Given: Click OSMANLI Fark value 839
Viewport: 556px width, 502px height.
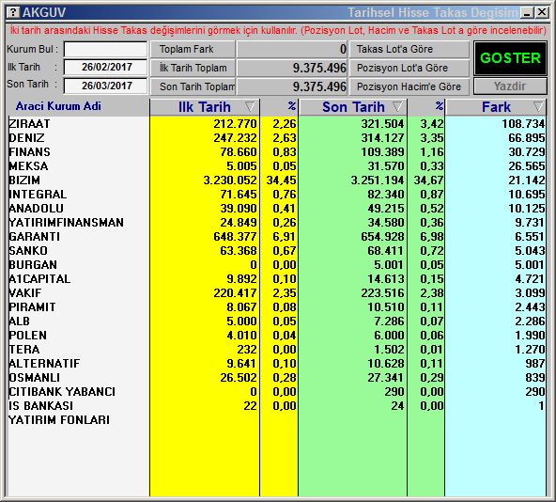Looking at the screenshot, I should (535, 377).
